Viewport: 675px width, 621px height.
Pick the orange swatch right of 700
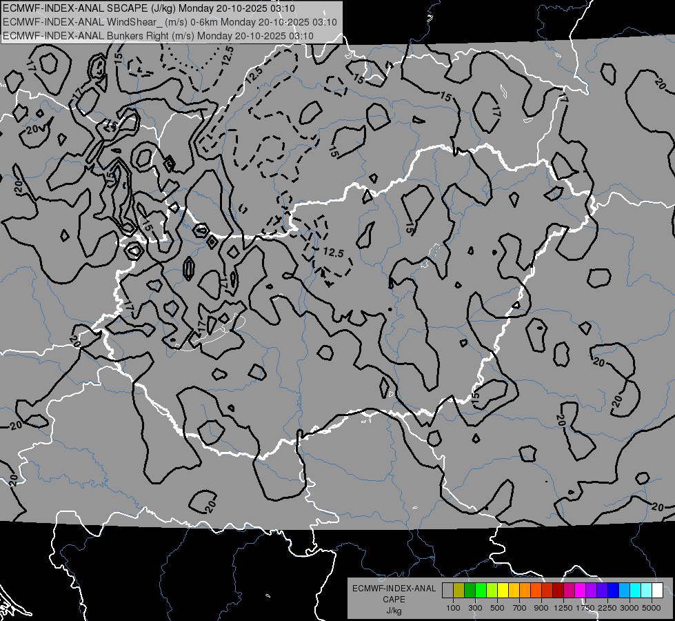(525, 591)
